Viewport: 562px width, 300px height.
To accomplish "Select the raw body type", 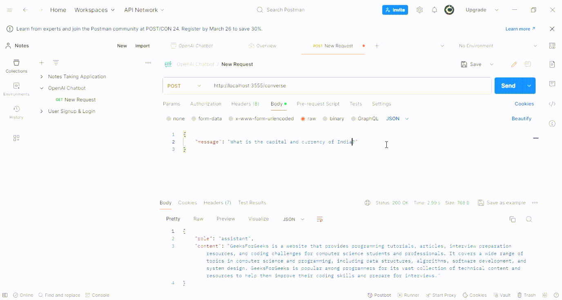I will tap(308, 119).
